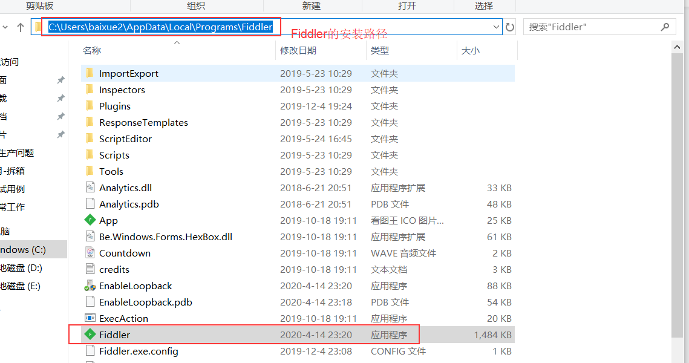Click the Fiddler.exe.config file icon
This screenshot has width=689, height=363.
(x=90, y=351)
